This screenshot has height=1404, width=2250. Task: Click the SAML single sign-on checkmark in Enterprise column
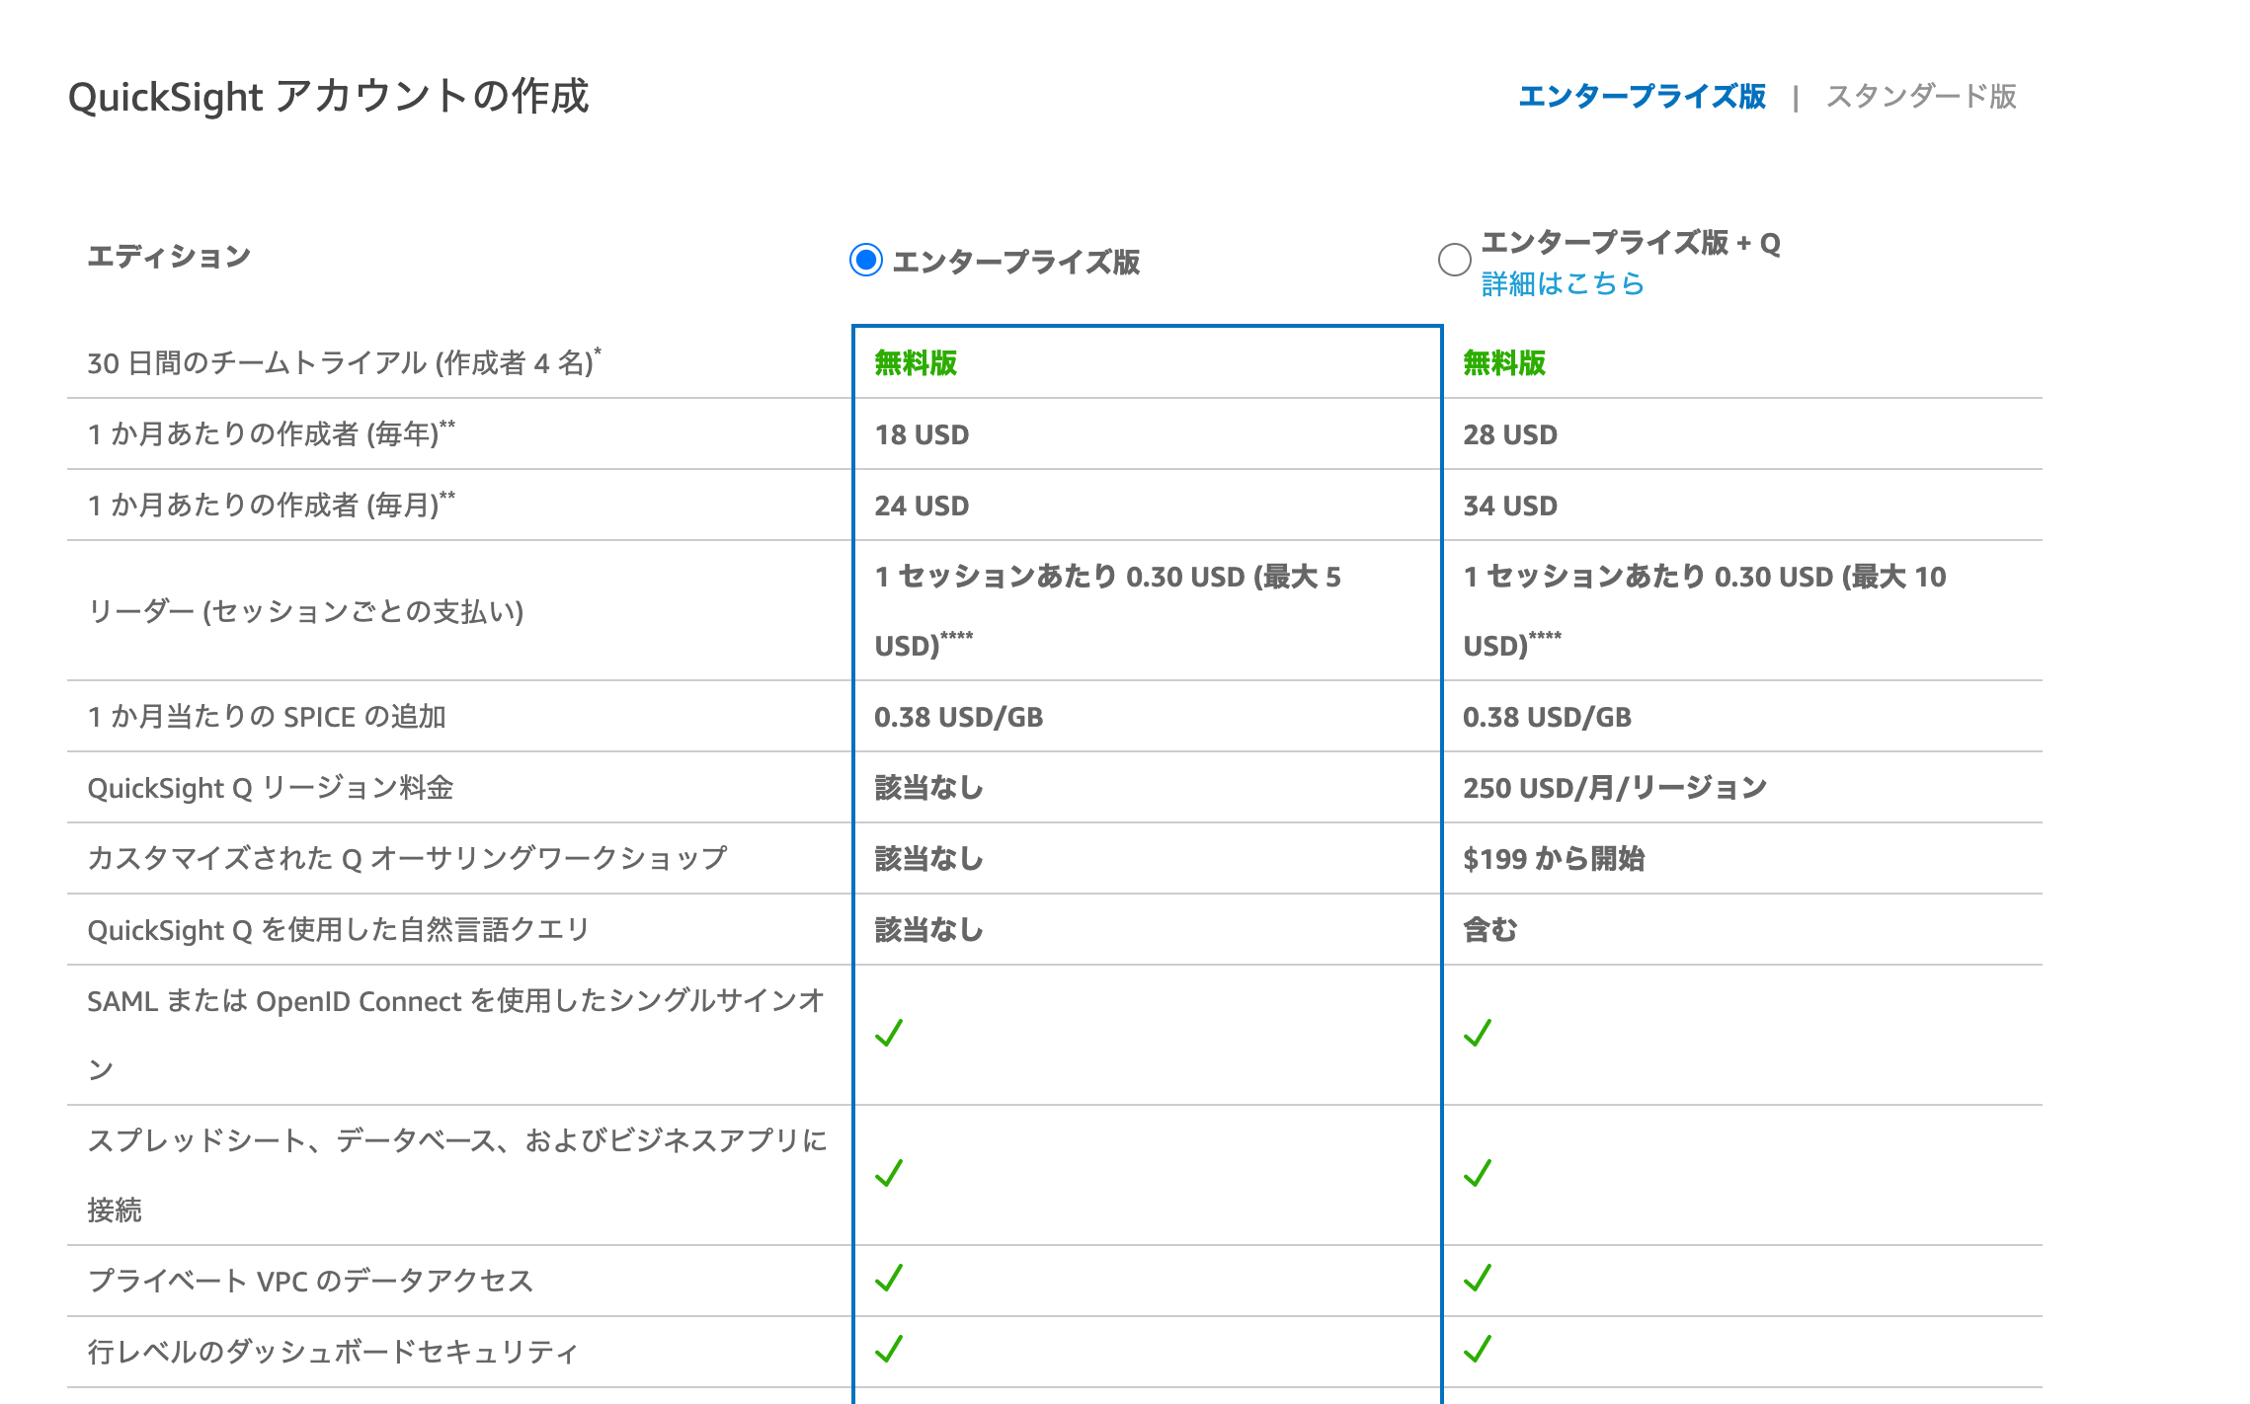(x=889, y=1033)
